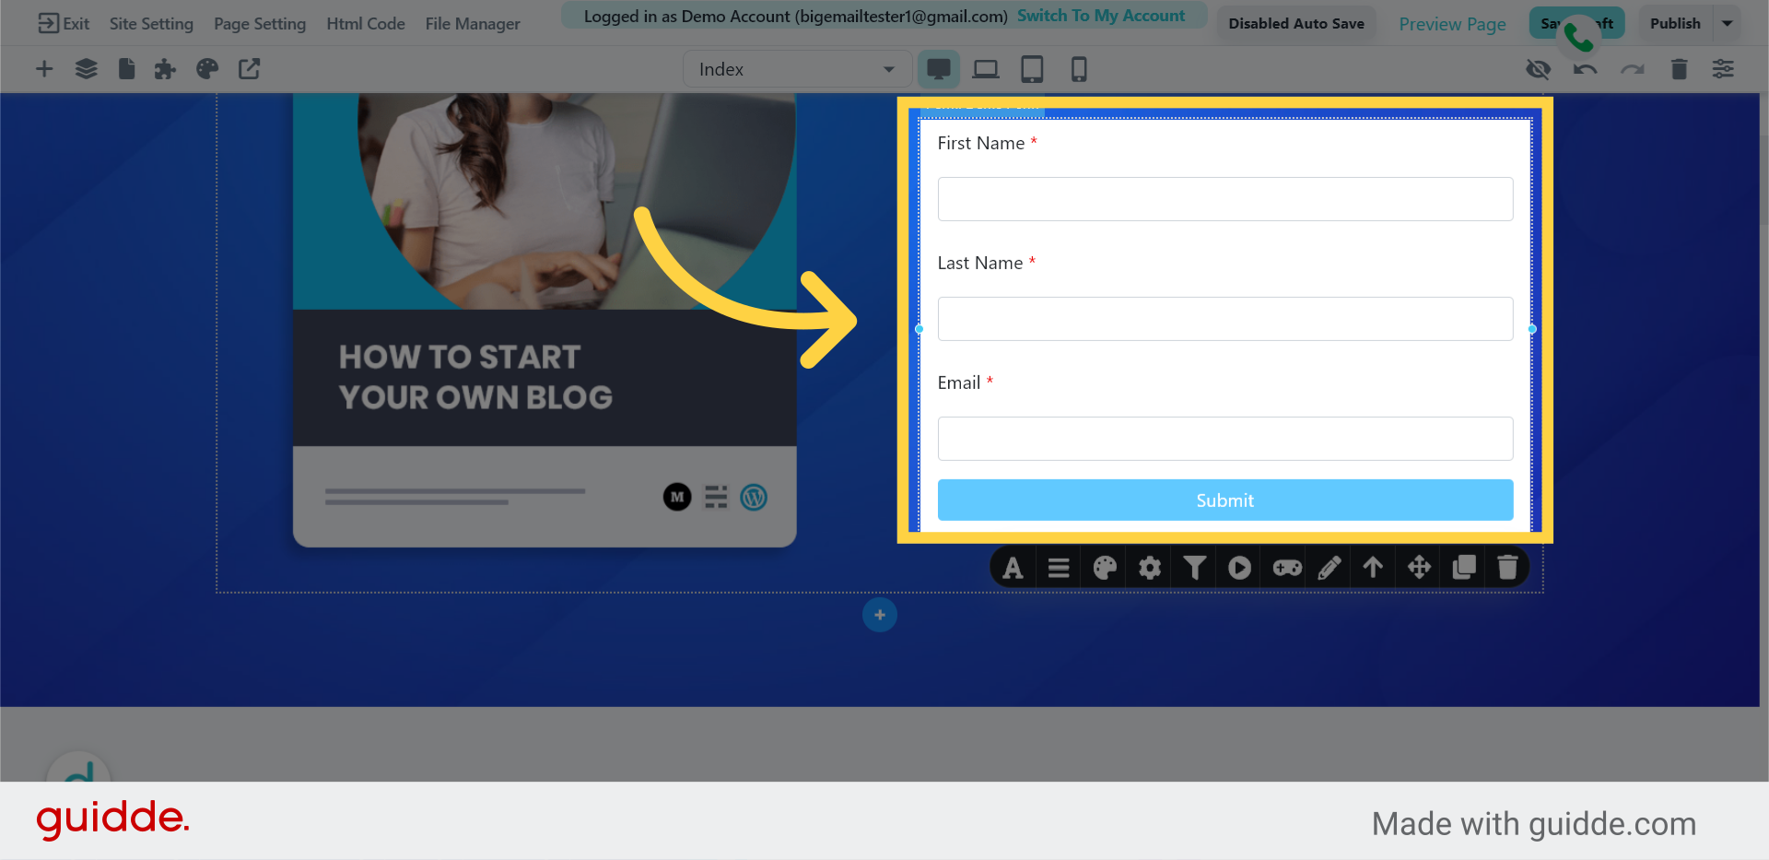1769x860 pixels.
Task: Expand the Publish options arrow
Action: click(1728, 23)
